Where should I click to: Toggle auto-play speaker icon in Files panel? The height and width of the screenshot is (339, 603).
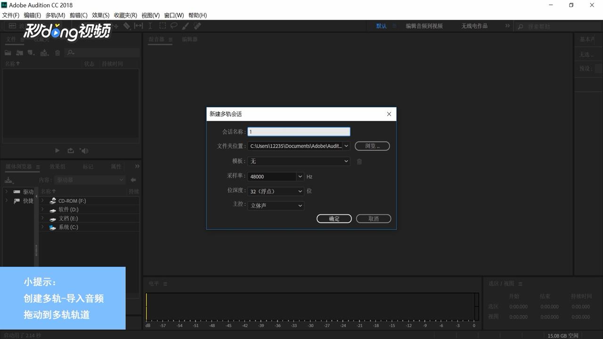pyautogui.click(x=84, y=151)
